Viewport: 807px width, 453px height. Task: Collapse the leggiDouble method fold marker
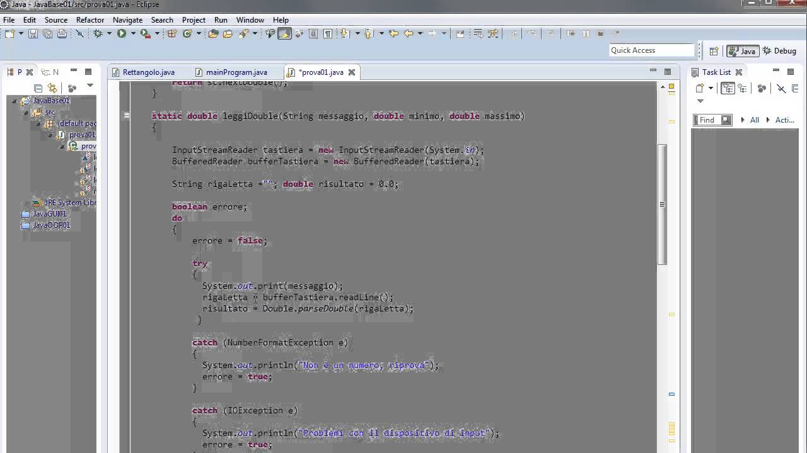[127, 116]
